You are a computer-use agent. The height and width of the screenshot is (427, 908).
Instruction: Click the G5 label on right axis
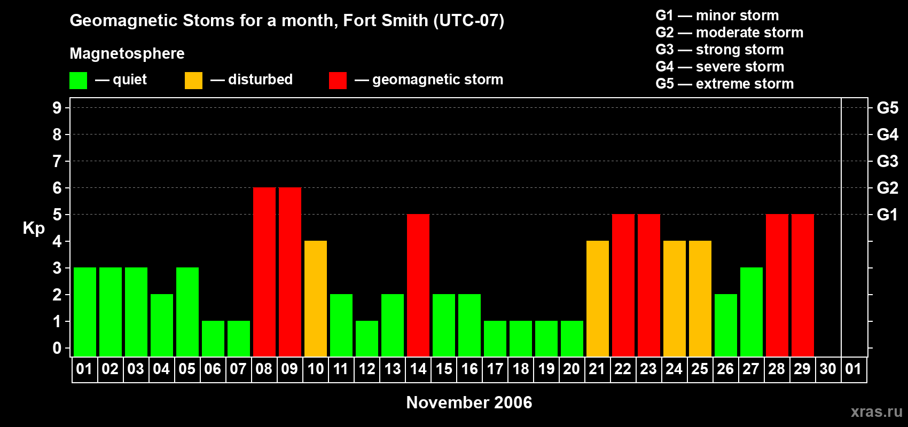click(x=888, y=108)
